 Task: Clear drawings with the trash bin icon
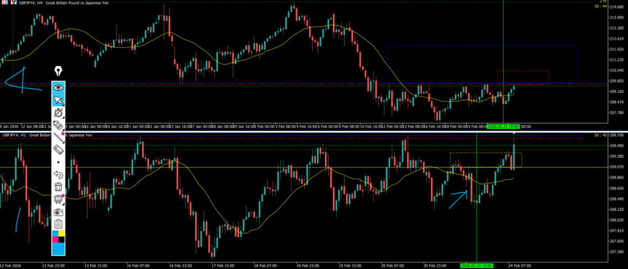click(59, 186)
